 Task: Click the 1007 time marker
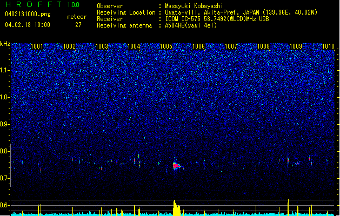pos(231,46)
